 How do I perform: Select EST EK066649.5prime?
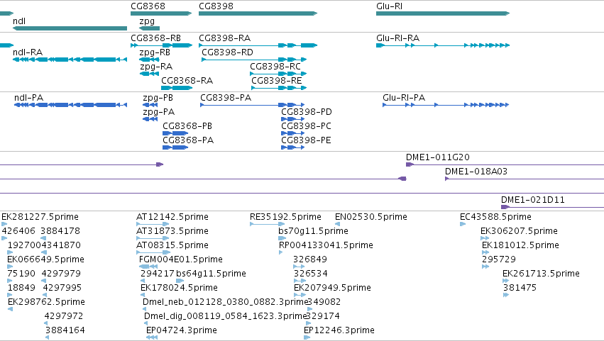click(x=45, y=259)
